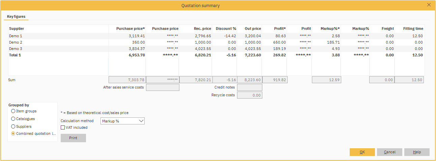This screenshot has height=161, width=436.
Task: Click the Discount % column header
Action: [x=226, y=29]
